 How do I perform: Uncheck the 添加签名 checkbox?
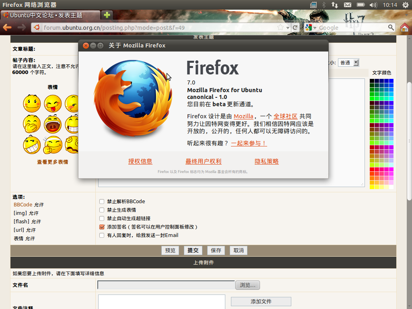pyautogui.click(x=102, y=227)
